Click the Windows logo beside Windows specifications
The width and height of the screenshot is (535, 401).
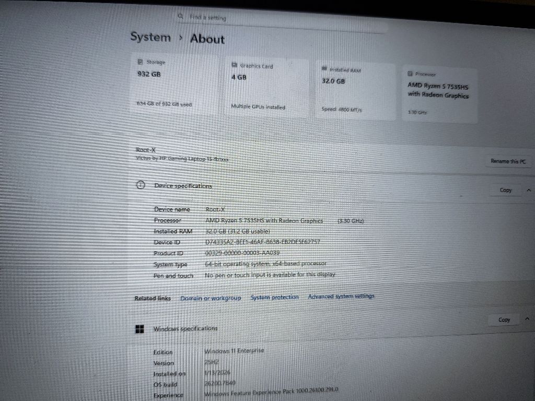(139, 328)
